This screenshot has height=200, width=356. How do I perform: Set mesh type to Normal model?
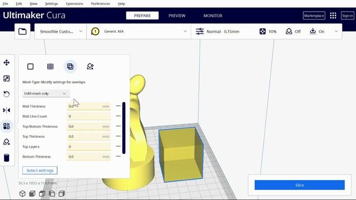[x=31, y=67]
